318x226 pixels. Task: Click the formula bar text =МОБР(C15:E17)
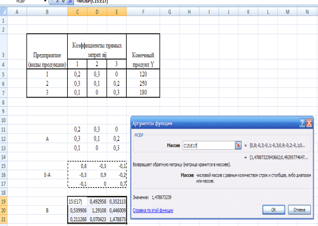click(x=92, y=1)
